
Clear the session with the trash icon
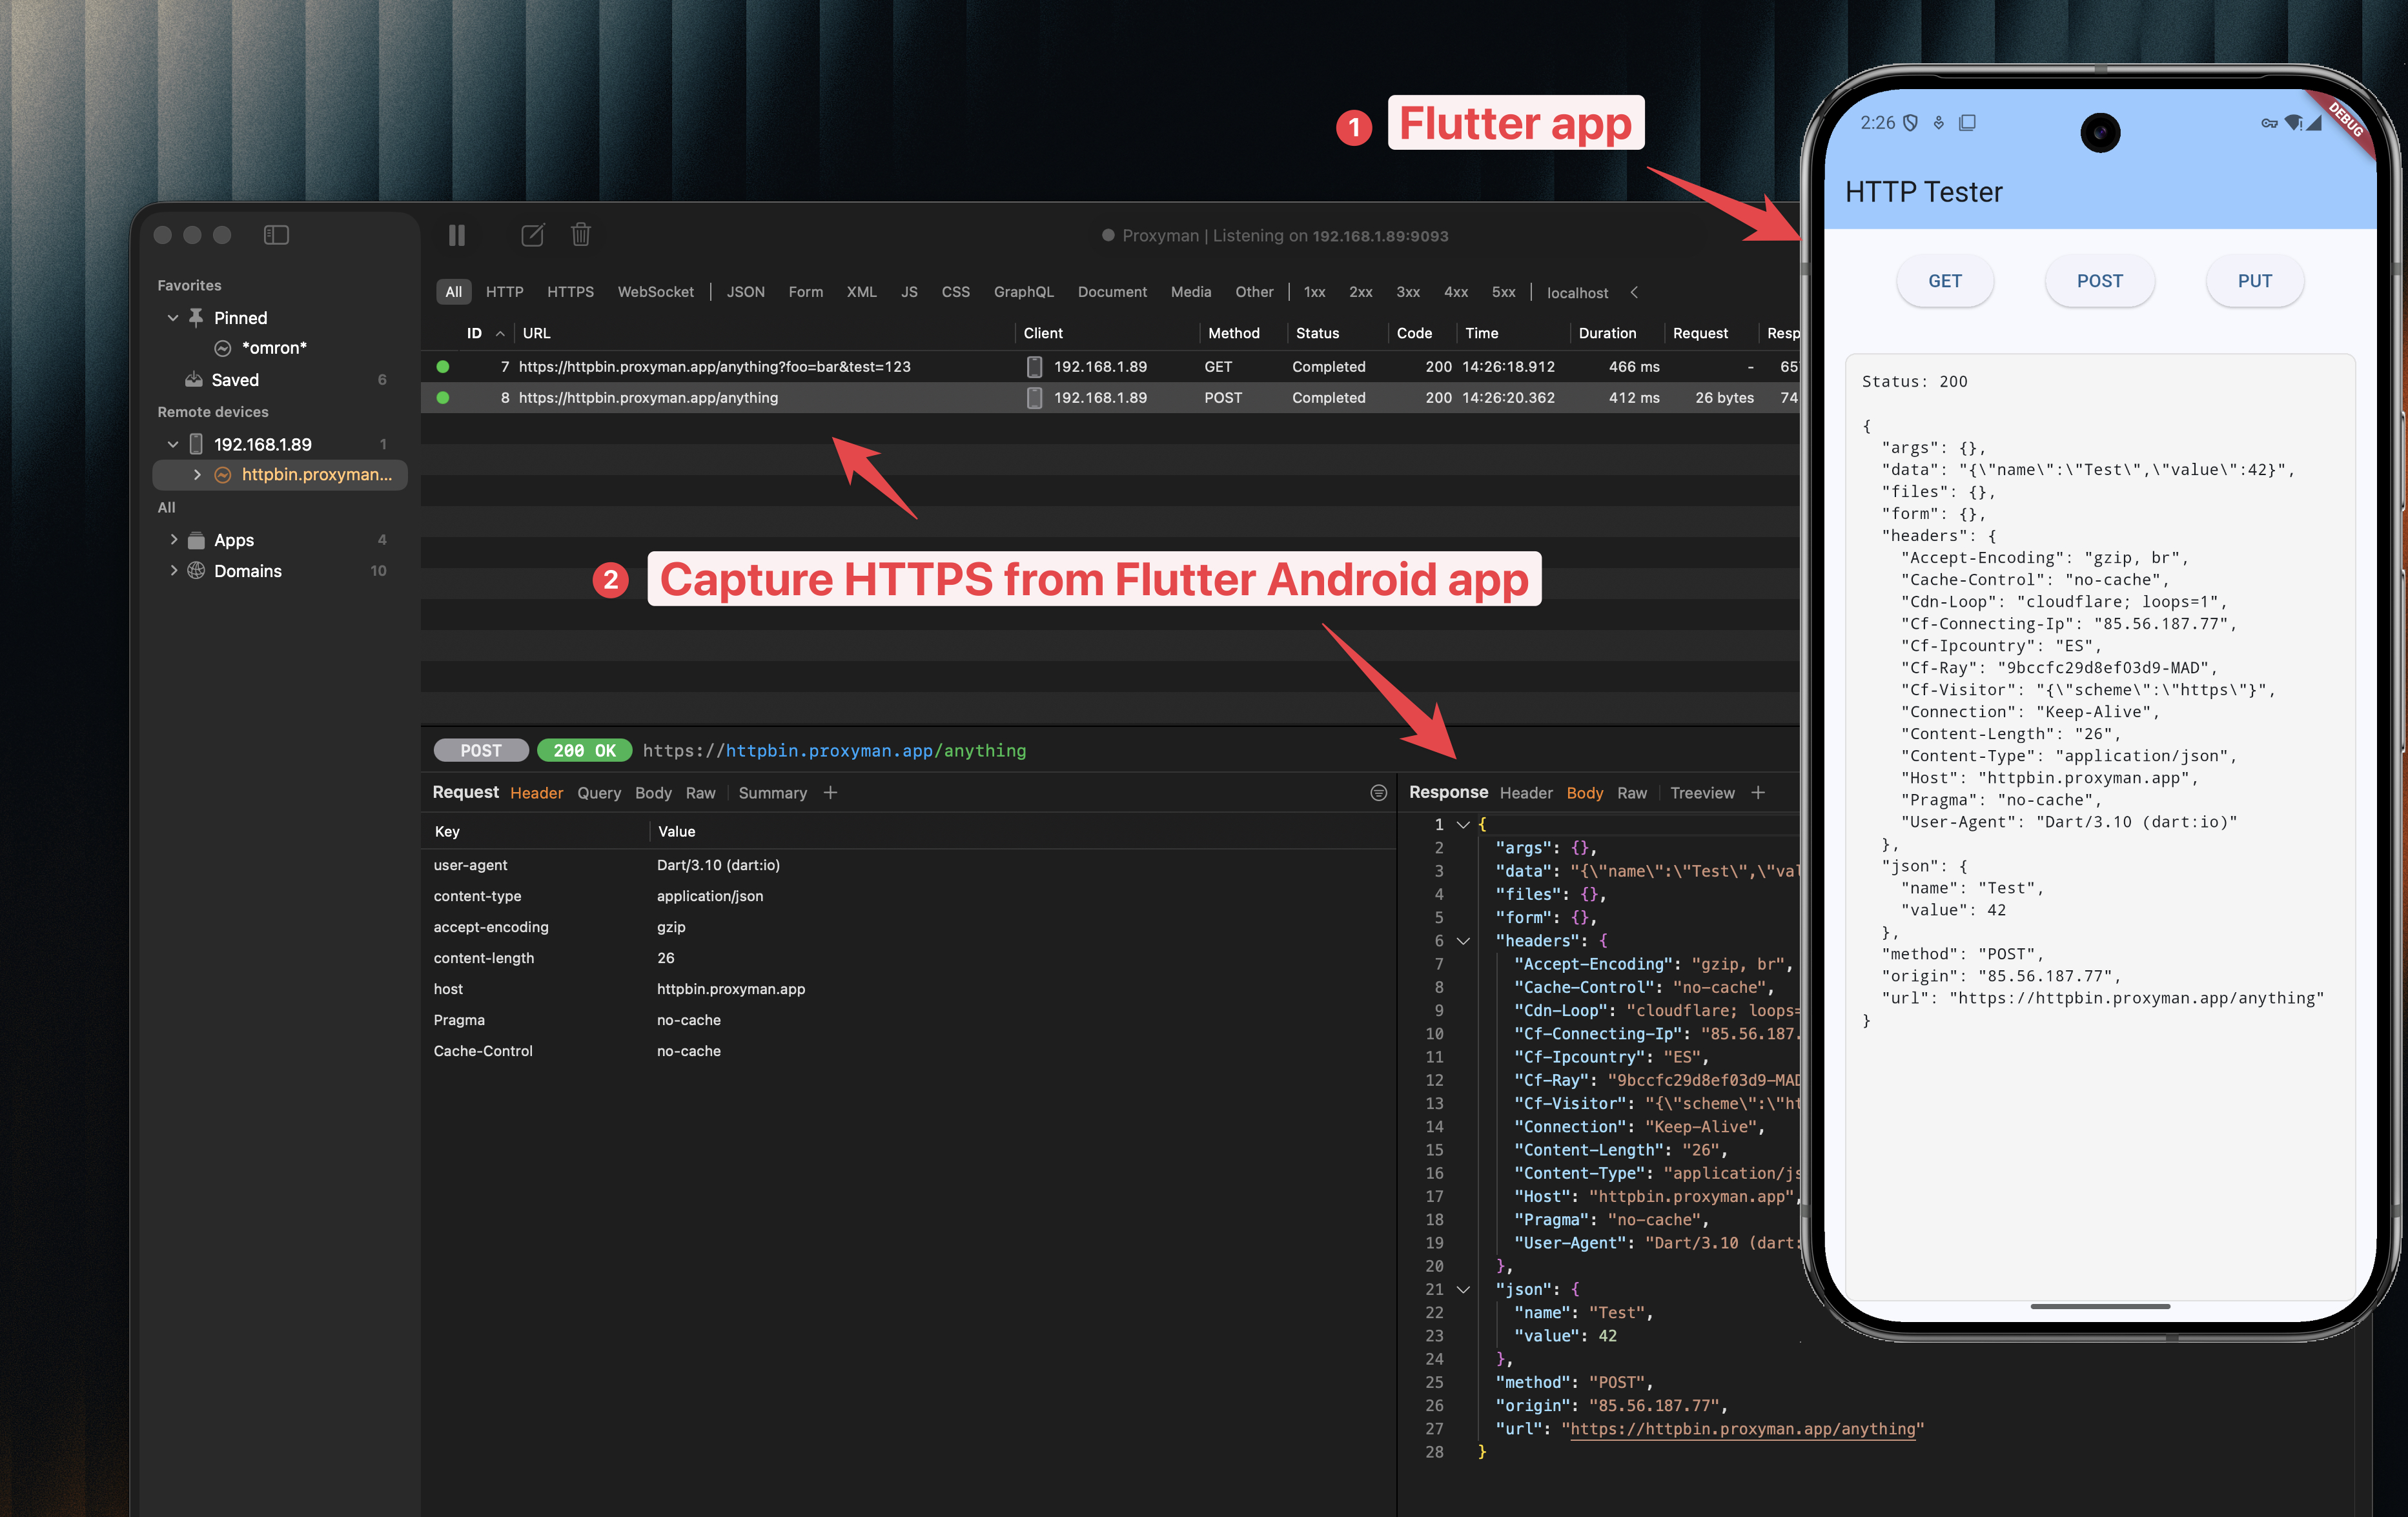(x=581, y=235)
